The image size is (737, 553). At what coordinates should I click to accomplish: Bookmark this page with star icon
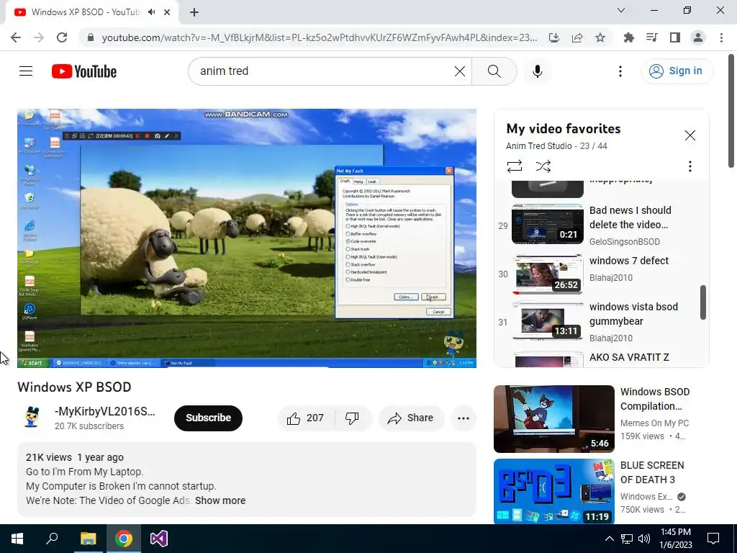coord(600,37)
